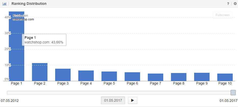This screenshot has height=107, width=238.
Task: Select the Page 5 bar
Action: (x=109, y=76)
